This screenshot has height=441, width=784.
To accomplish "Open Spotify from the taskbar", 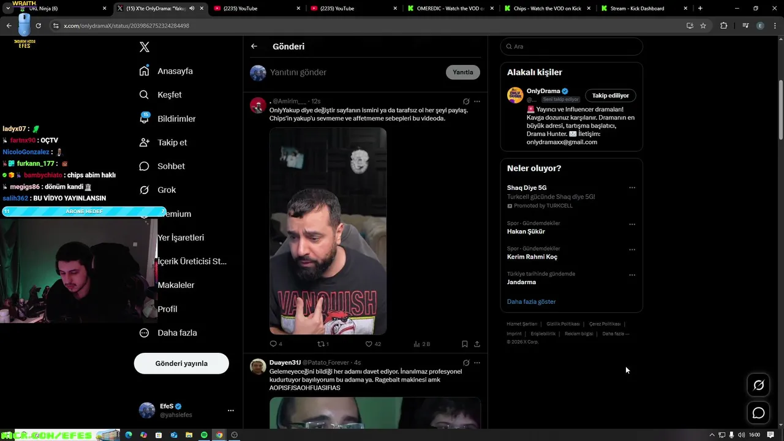I will [x=205, y=435].
